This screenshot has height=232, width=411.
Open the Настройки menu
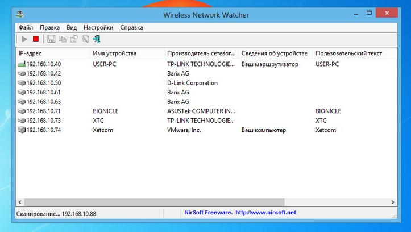pyautogui.click(x=98, y=27)
